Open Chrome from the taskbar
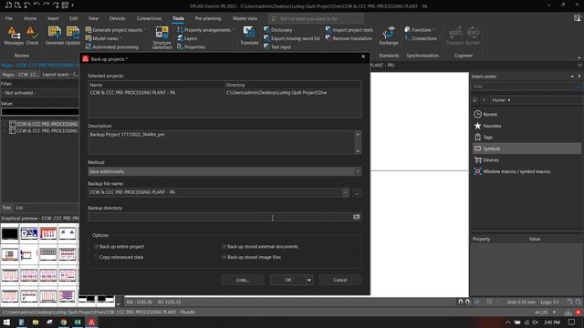The image size is (584, 328). click(64, 322)
